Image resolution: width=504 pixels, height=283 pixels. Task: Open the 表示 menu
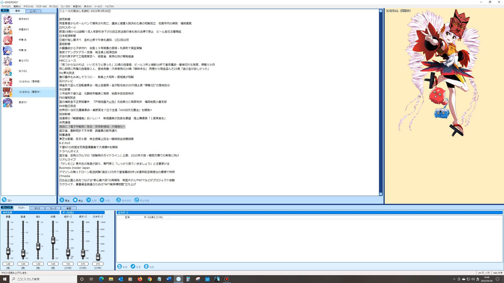[x=88, y=6]
